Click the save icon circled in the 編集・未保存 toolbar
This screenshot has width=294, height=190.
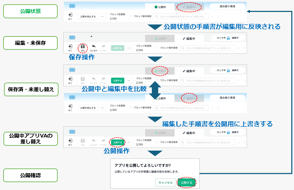[x=83, y=46]
